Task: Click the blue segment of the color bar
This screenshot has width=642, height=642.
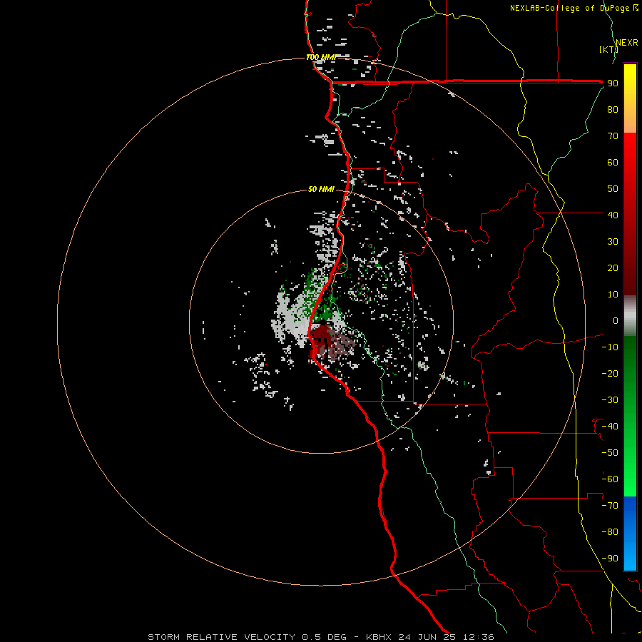Action: coord(630,534)
